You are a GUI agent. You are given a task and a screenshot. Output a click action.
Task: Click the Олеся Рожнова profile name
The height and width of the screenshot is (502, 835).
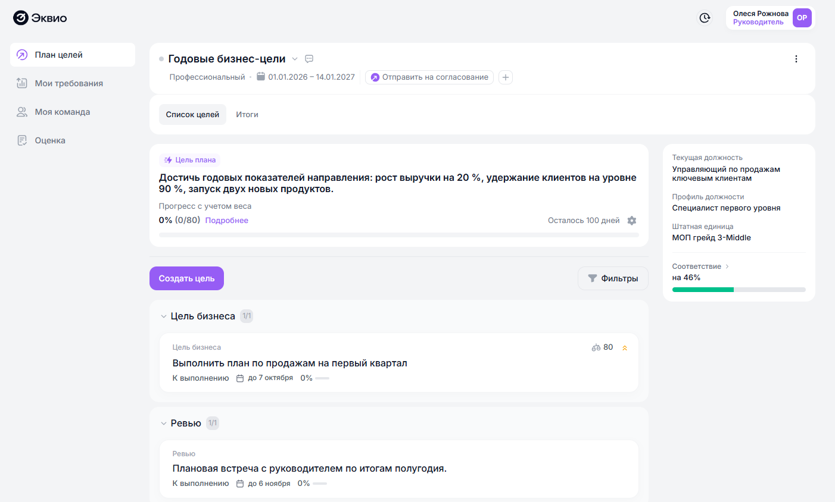pos(761,14)
